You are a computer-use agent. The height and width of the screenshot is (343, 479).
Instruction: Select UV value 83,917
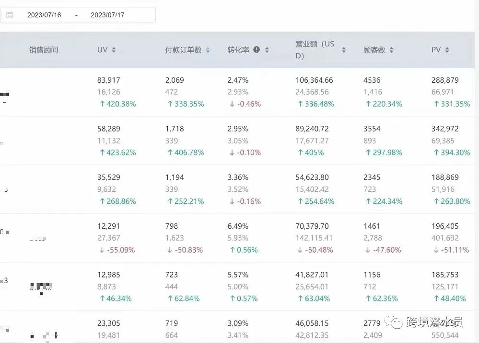click(x=109, y=80)
